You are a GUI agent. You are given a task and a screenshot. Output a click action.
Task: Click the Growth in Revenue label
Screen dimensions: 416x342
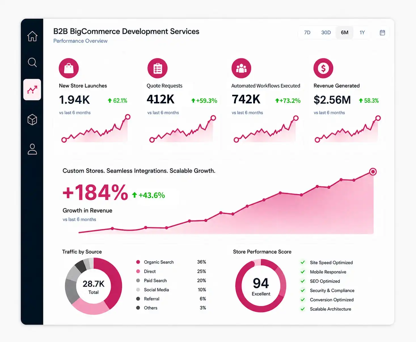coord(87,210)
